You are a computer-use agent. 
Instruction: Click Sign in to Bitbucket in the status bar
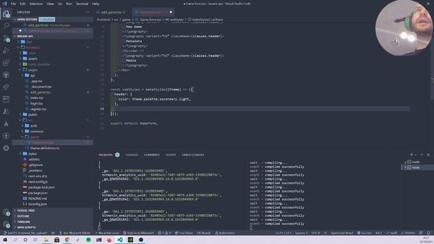(x=138, y=233)
